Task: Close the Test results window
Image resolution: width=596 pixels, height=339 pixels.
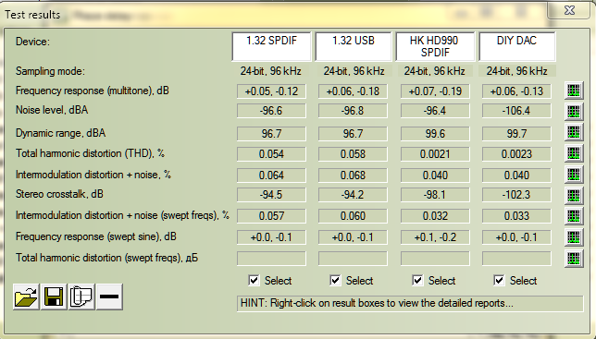Action: (x=569, y=10)
